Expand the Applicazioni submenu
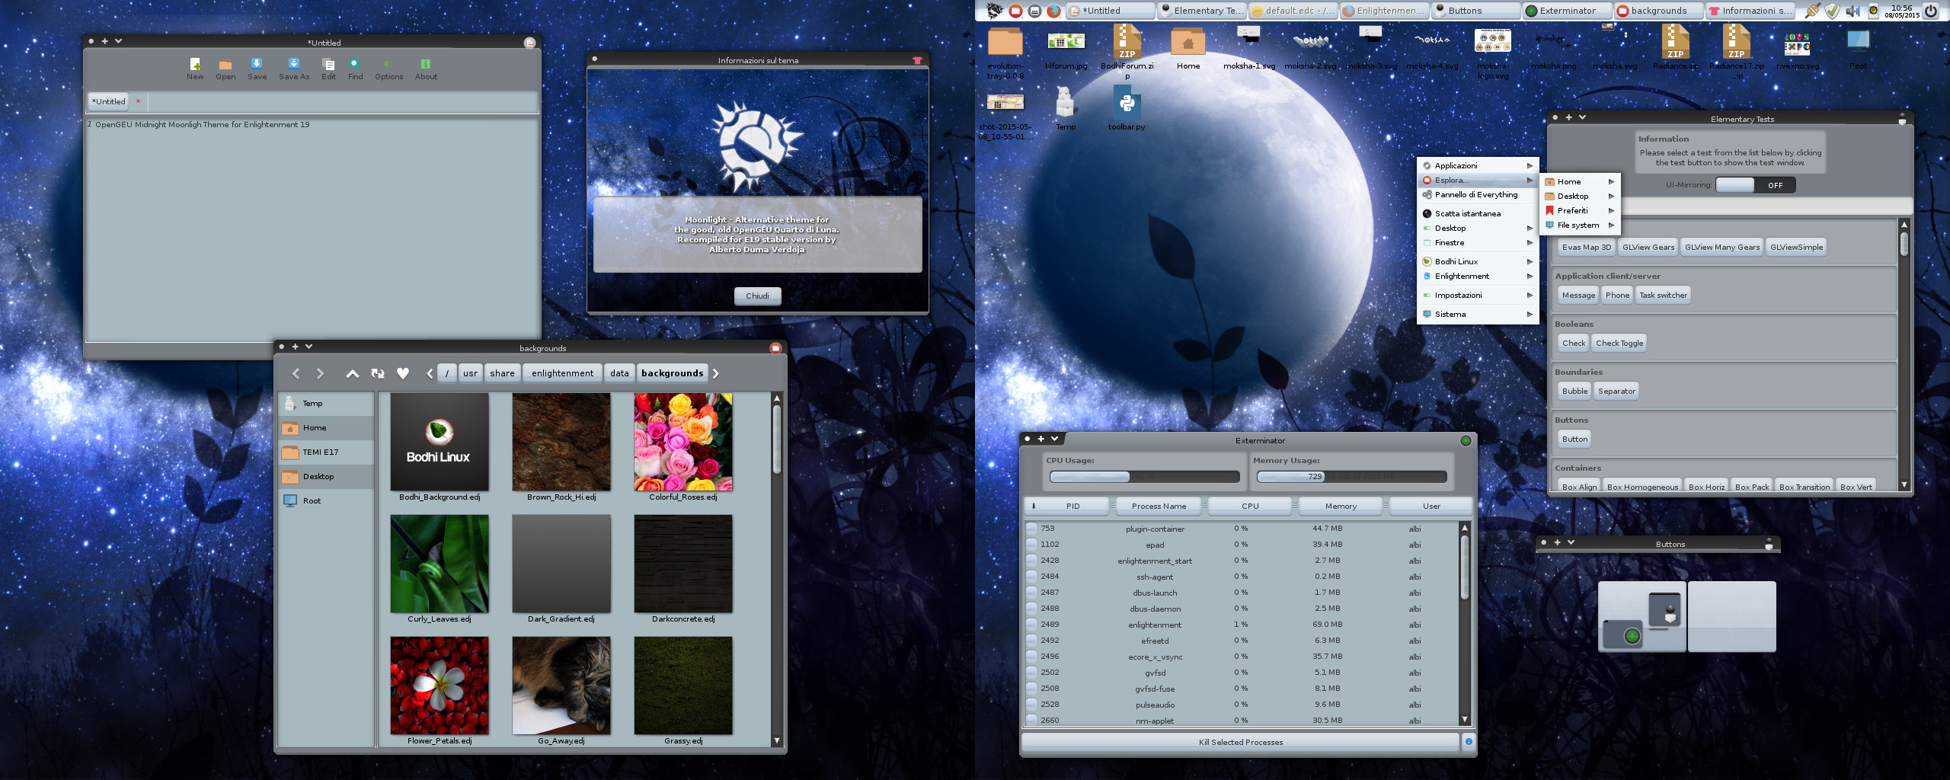Screen dimensions: 1950x780 tap(1477, 165)
